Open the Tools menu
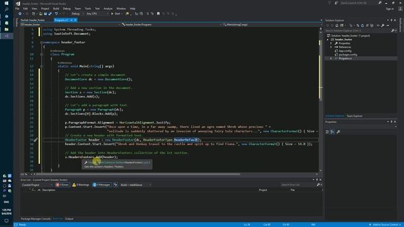The height and width of the screenshot is (227, 404). click(88, 8)
